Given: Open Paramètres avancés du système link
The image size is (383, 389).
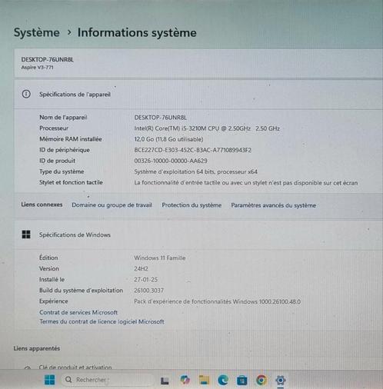Looking at the screenshot, I should tap(273, 205).
